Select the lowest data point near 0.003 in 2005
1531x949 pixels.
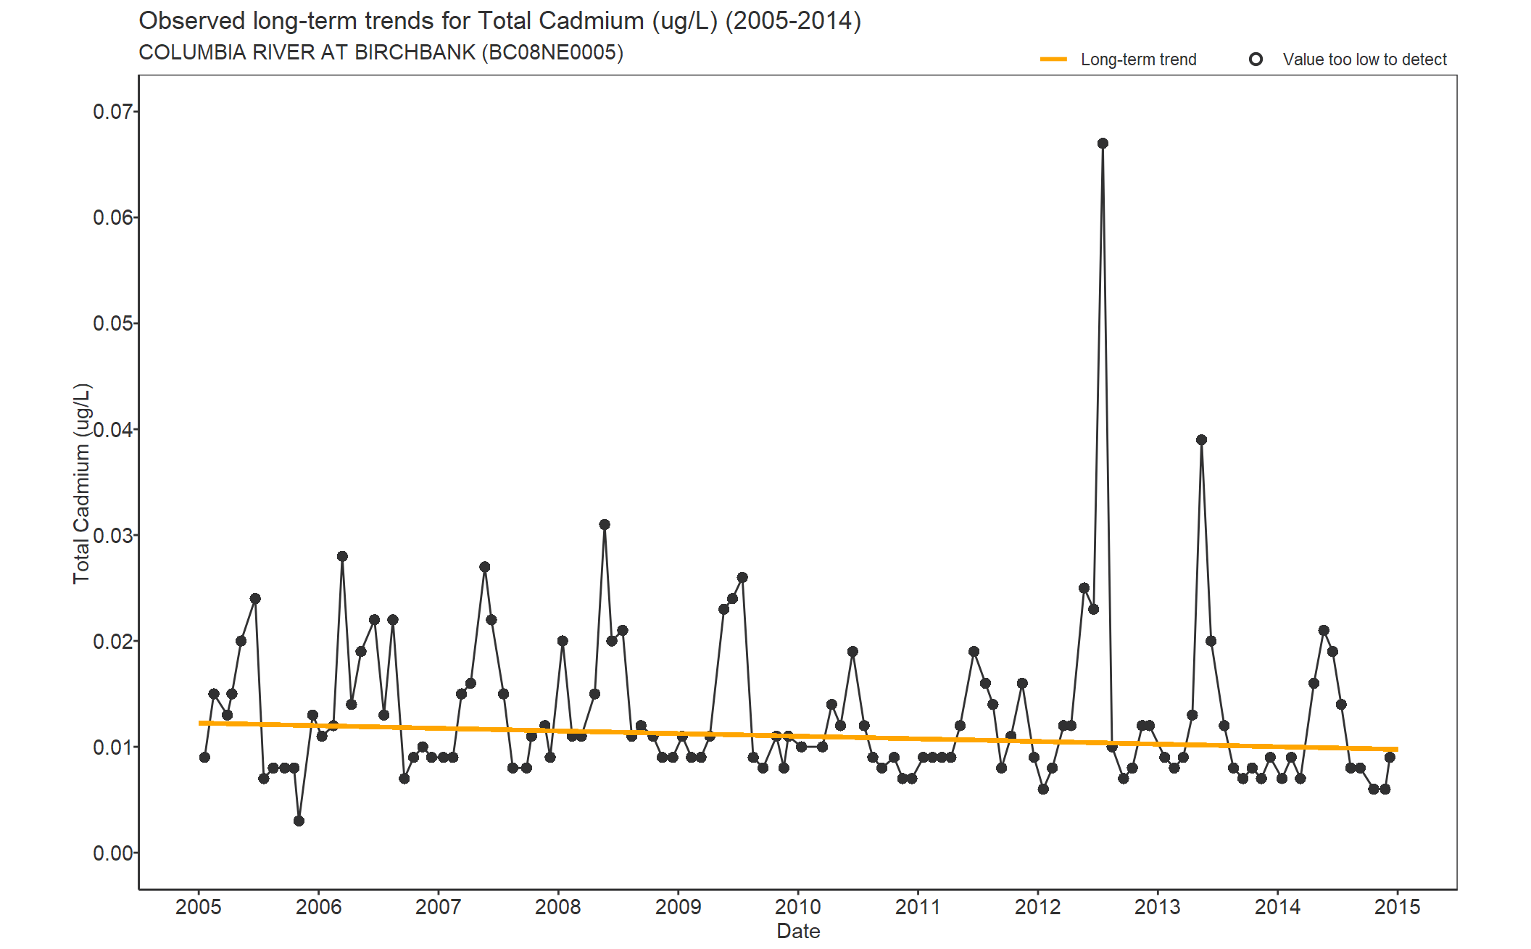pyautogui.click(x=299, y=821)
